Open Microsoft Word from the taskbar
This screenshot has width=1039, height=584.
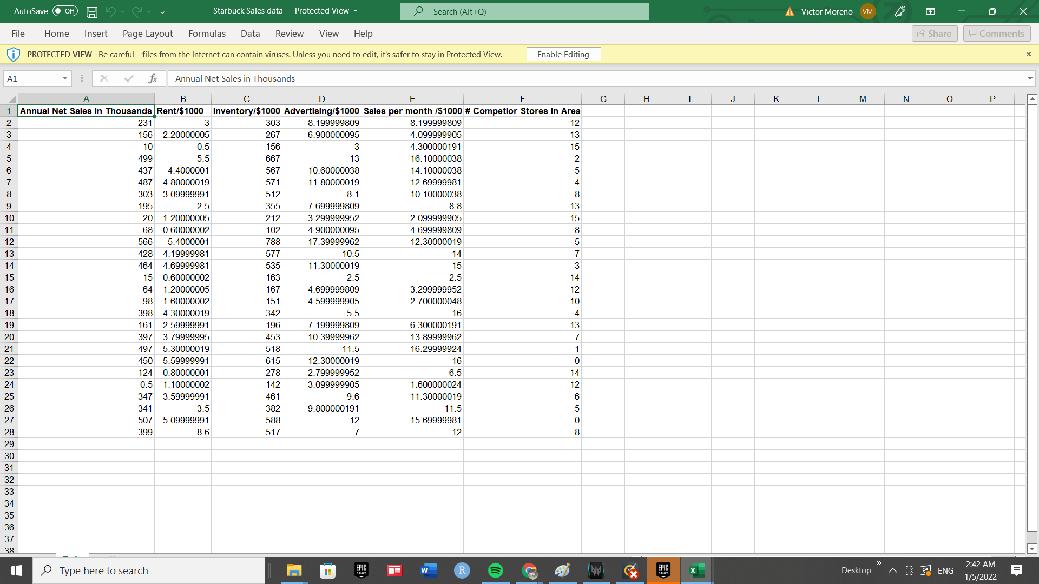(429, 570)
